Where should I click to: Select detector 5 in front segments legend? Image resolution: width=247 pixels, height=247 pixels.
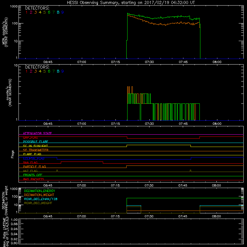click(44, 12)
